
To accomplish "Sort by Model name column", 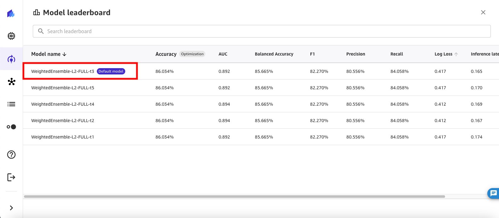I will [49, 54].
